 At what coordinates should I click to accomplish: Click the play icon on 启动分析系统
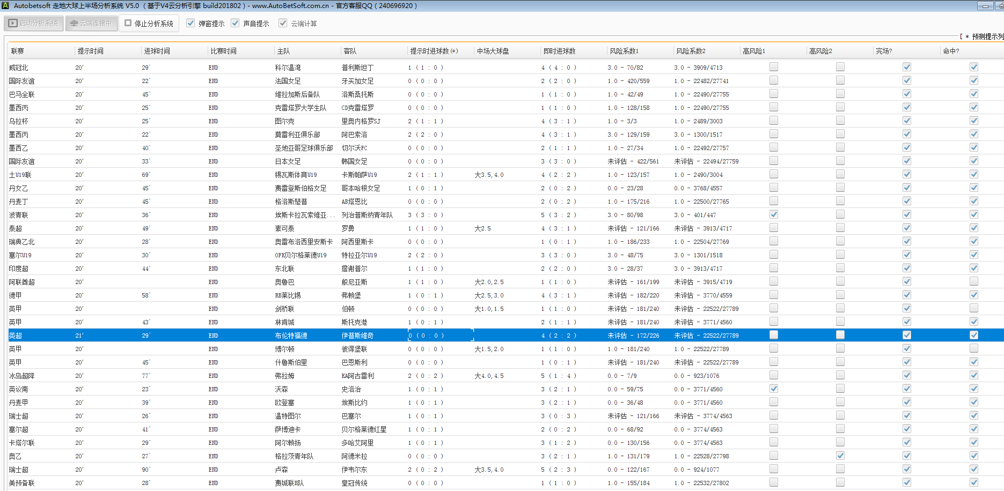click(13, 23)
